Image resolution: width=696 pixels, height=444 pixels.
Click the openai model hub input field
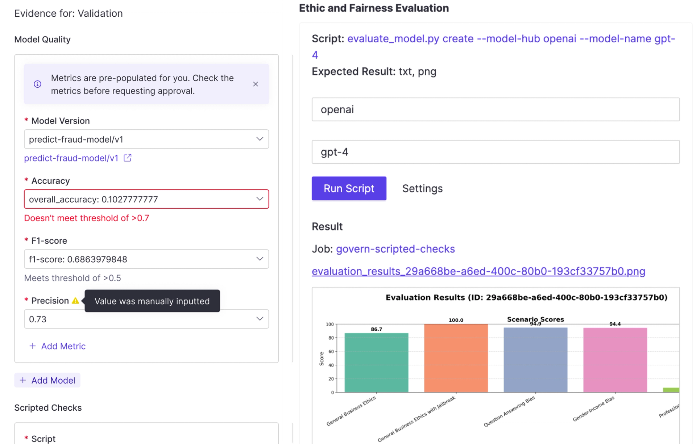point(495,109)
